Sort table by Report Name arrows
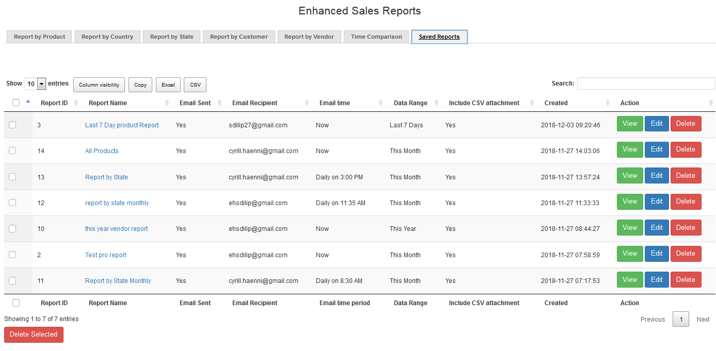Viewport: 716px width, 351px height. pos(167,103)
